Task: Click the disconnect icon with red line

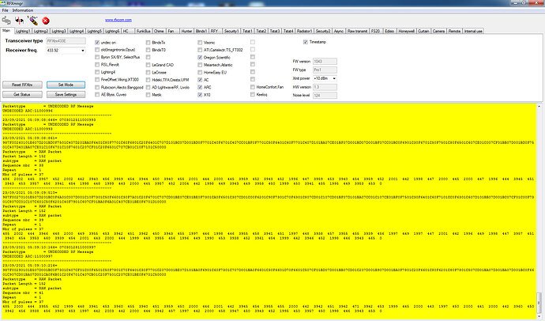Action: (x=20, y=21)
